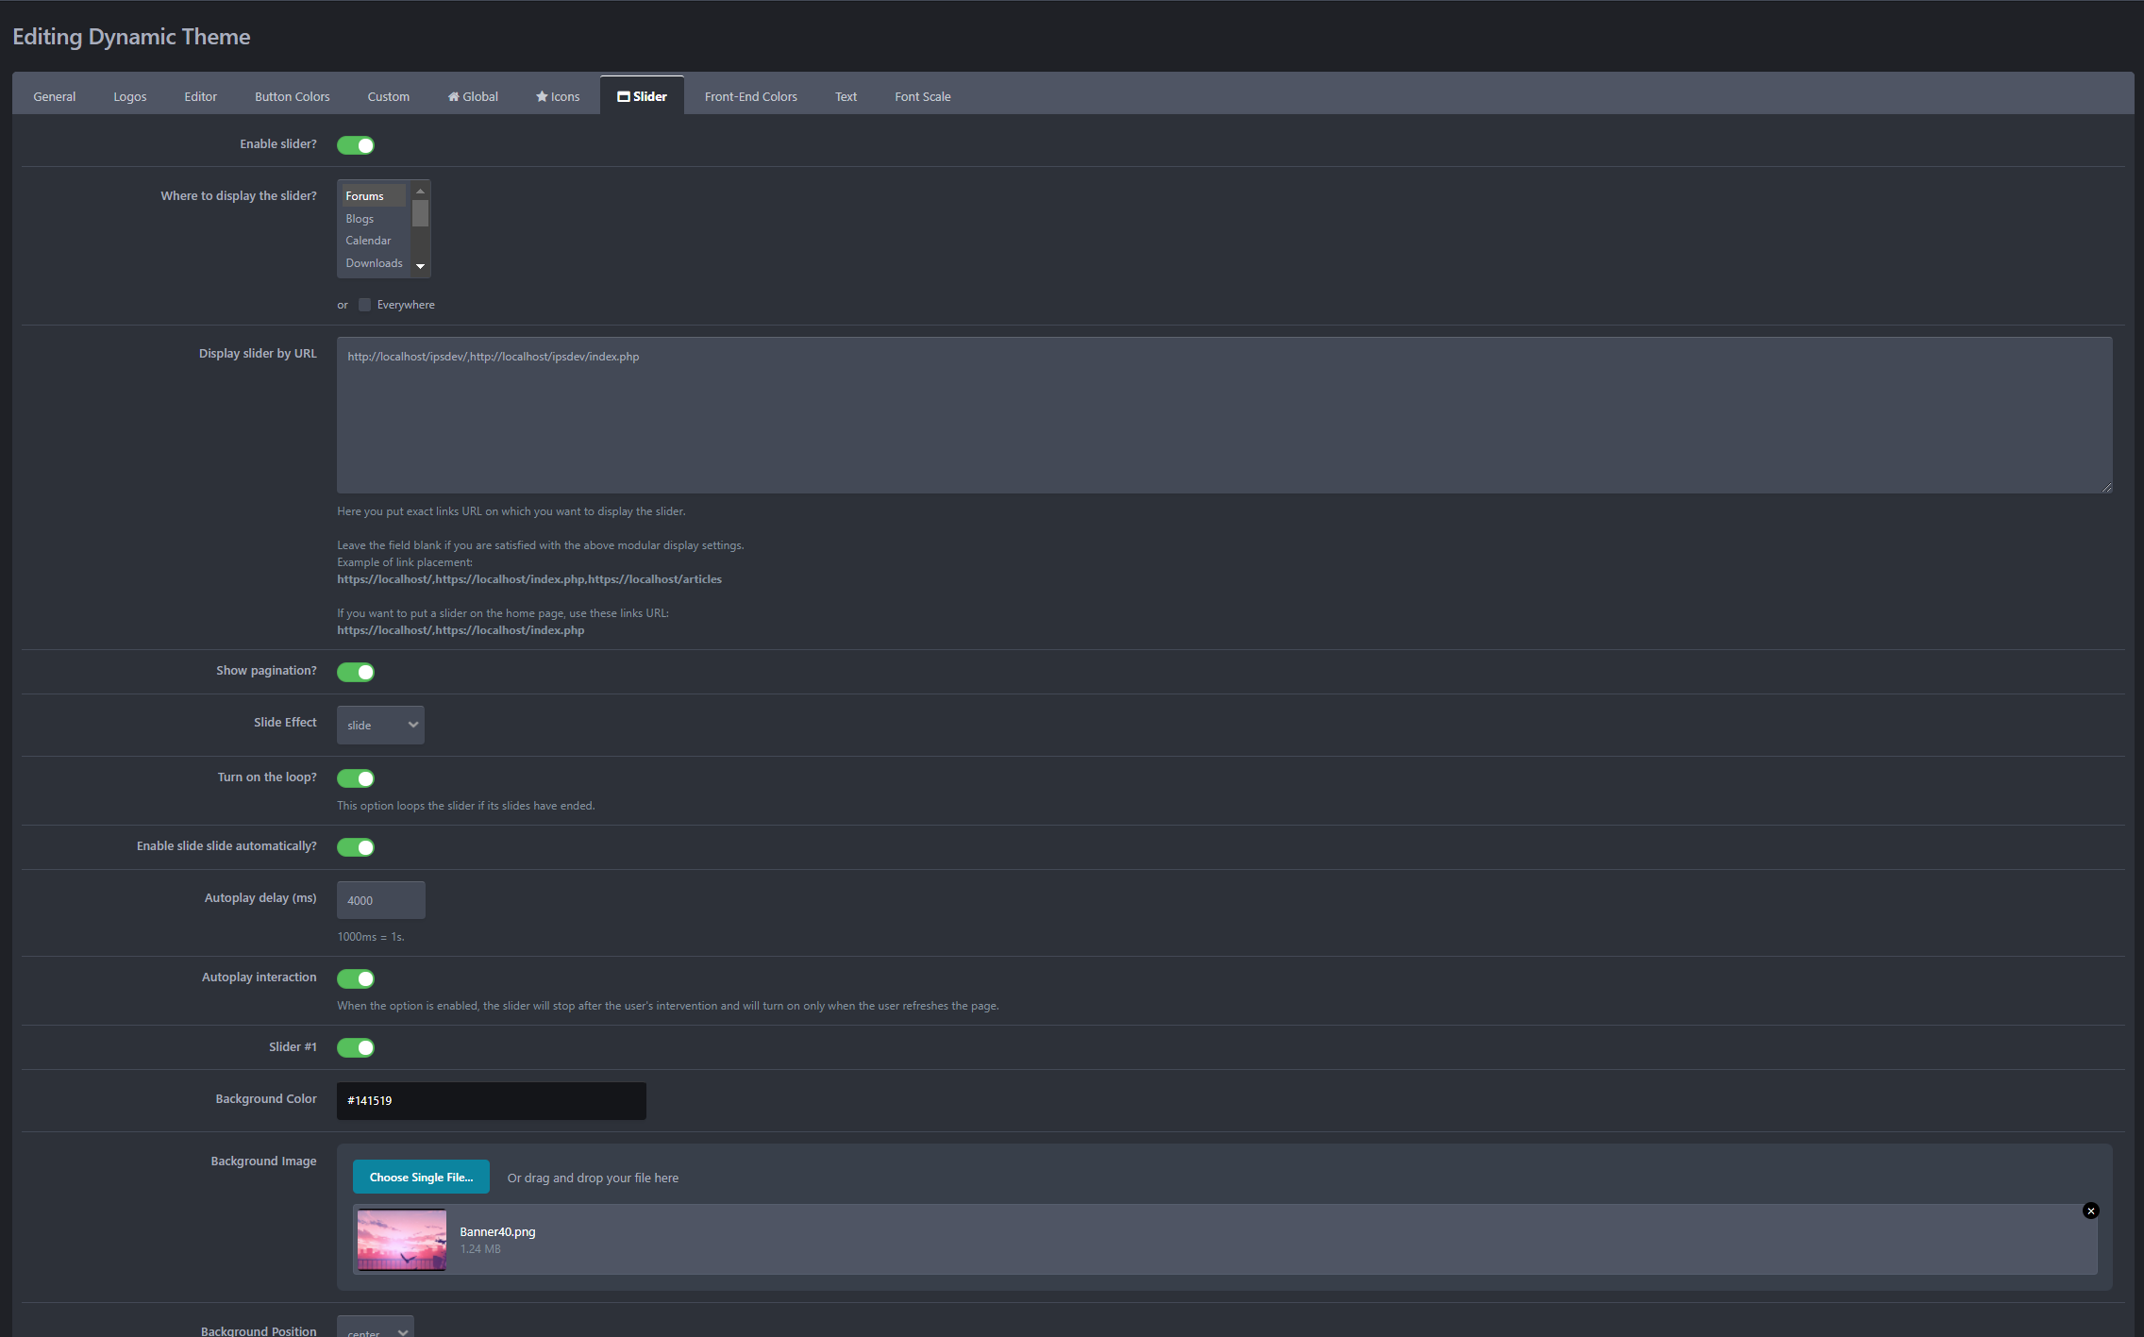This screenshot has width=2144, height=1337.
Task: Open the Button Colors tab
Action: [292, 96]
